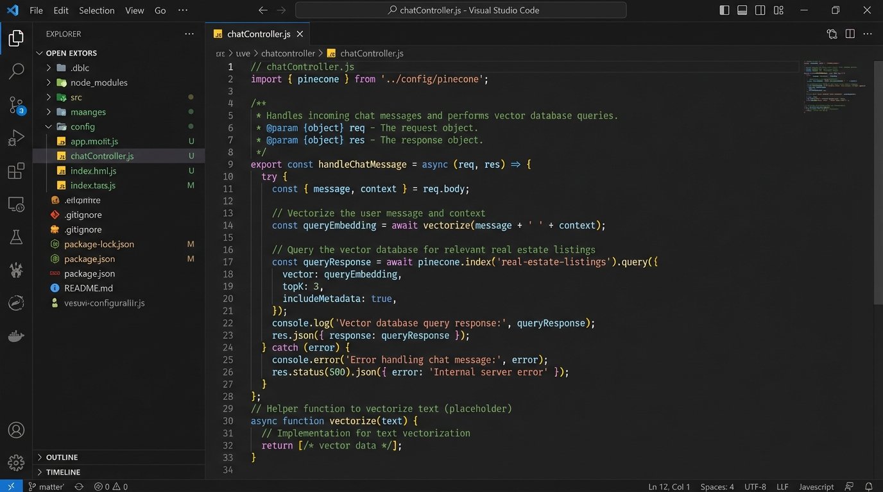Close the chatController.js editor tab
Viewport: 883px width, 492px height.
point(300,34)
